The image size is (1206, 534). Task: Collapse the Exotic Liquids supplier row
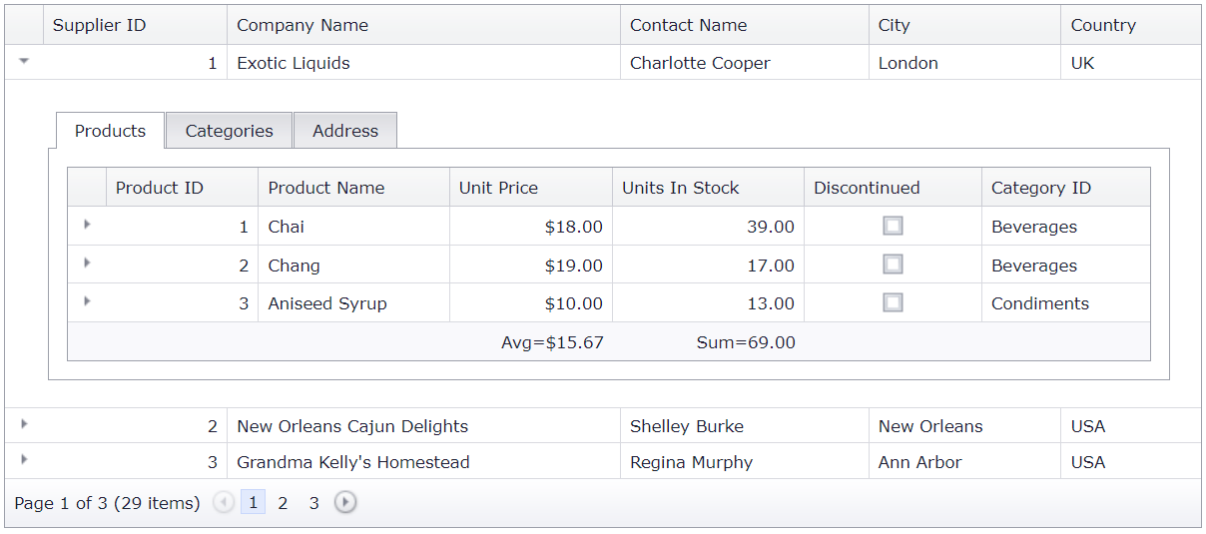(x=24, y=62)
